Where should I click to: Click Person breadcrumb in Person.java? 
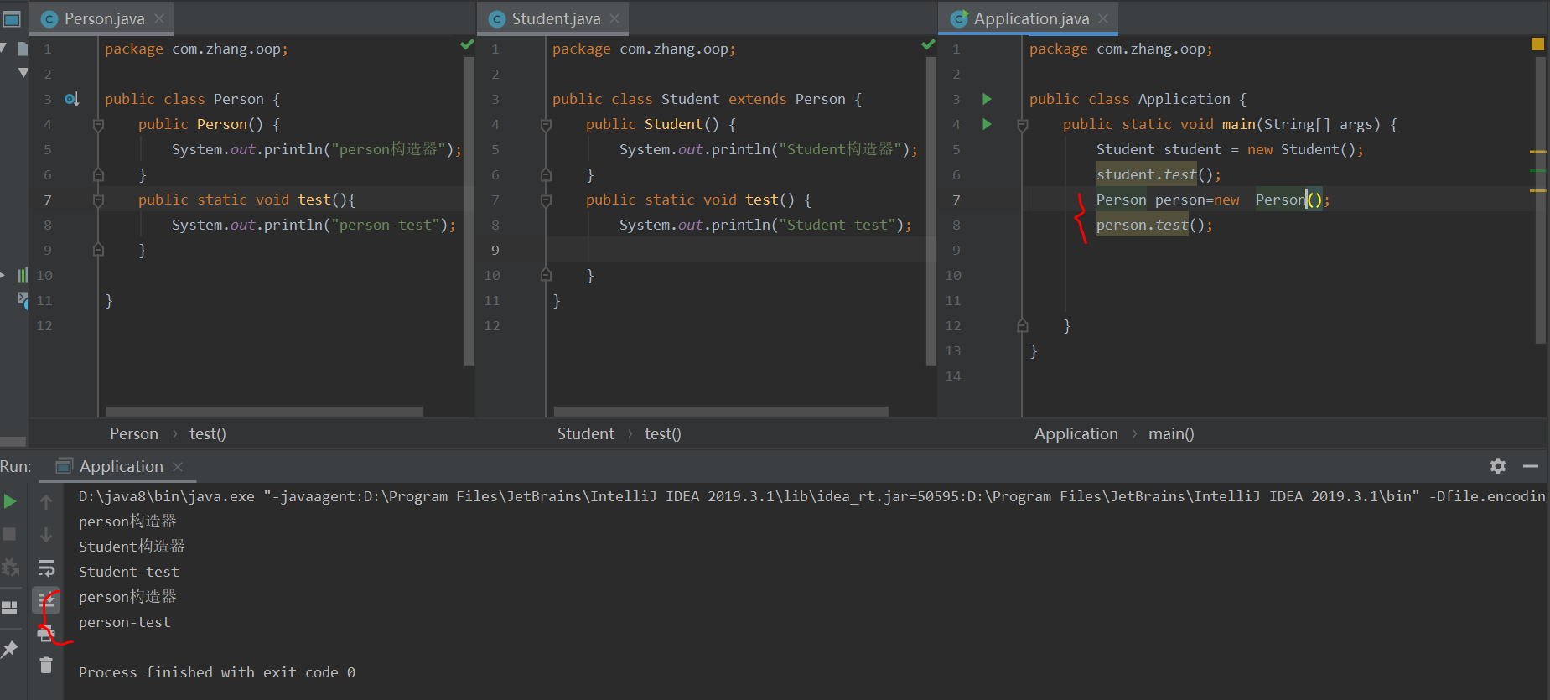pos(133,433)
